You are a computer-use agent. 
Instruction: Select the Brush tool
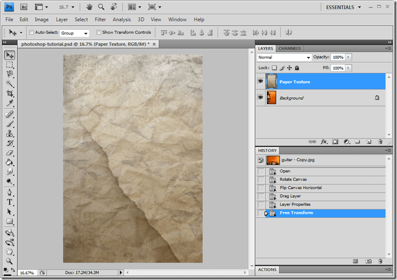tap(9, 124)
